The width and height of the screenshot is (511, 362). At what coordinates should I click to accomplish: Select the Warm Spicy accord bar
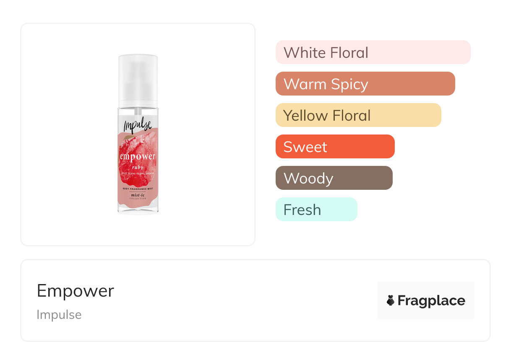(x=365, y=84)
